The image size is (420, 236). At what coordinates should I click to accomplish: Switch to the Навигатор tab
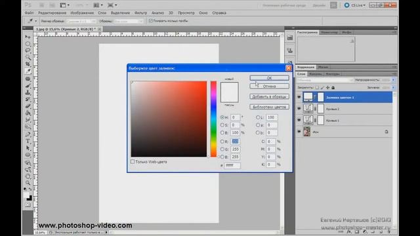click(x=329, y=32)
